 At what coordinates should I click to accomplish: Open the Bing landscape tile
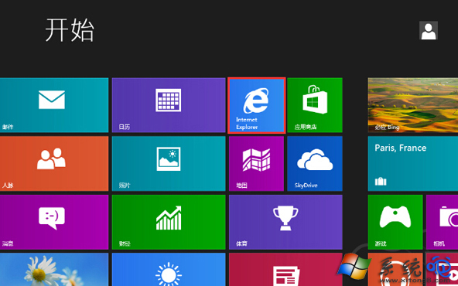pyautogui.click(x=413, y=105)
